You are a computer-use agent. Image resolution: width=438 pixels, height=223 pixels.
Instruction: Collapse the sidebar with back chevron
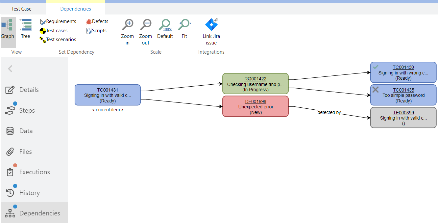[x=10, y=69]
